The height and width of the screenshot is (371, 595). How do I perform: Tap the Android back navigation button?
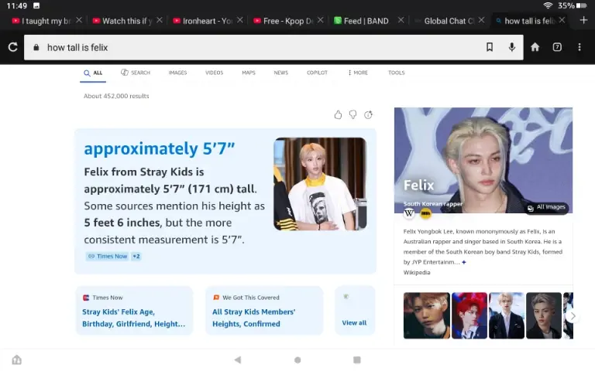(238, 359)
